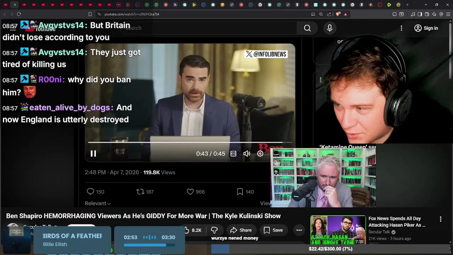Click the donation goal progress bar $22.42/$300.00
Screen dimensions: 453x255
point(331,249)
